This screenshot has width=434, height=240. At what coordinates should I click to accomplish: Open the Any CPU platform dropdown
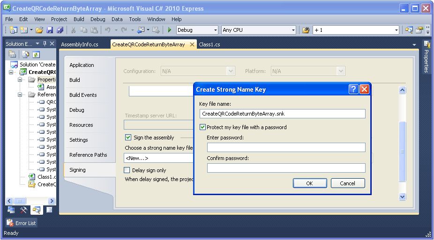pyautogui.click(x=293, y=30)
